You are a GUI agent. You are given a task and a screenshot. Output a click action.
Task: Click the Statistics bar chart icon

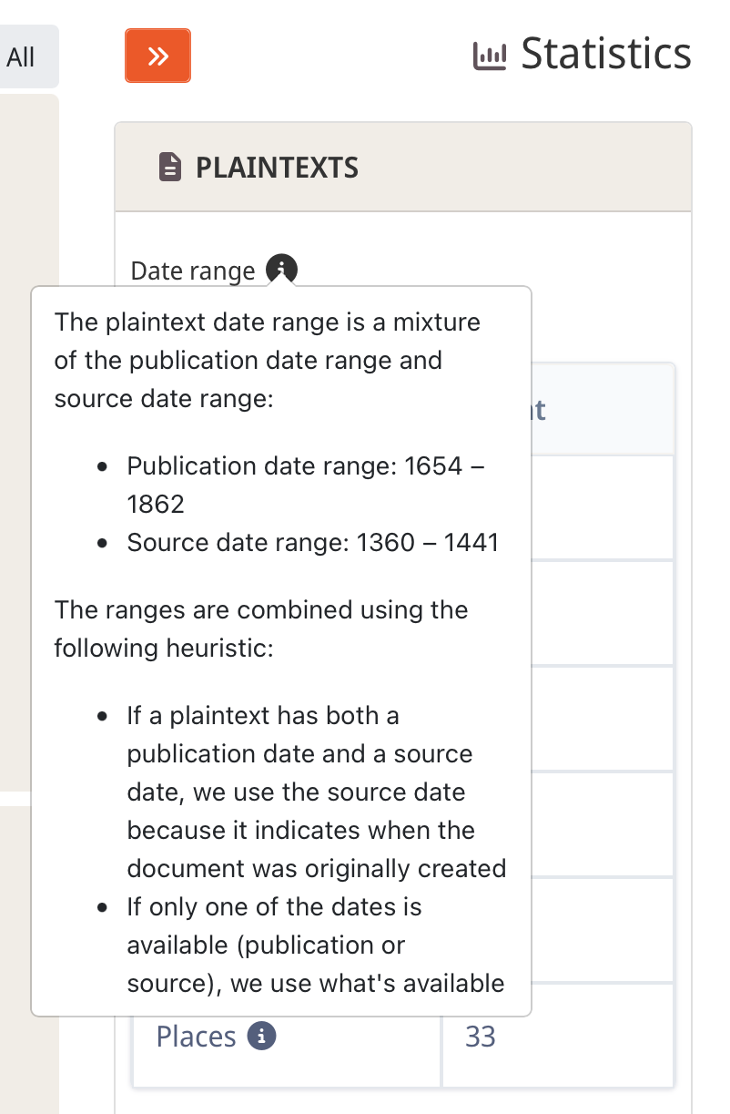(489, 56)
